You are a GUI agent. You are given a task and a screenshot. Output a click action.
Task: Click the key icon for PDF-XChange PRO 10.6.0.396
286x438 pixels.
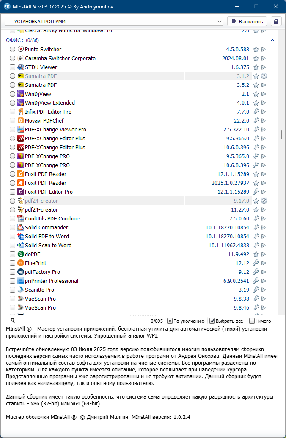(x=256, y=165)
